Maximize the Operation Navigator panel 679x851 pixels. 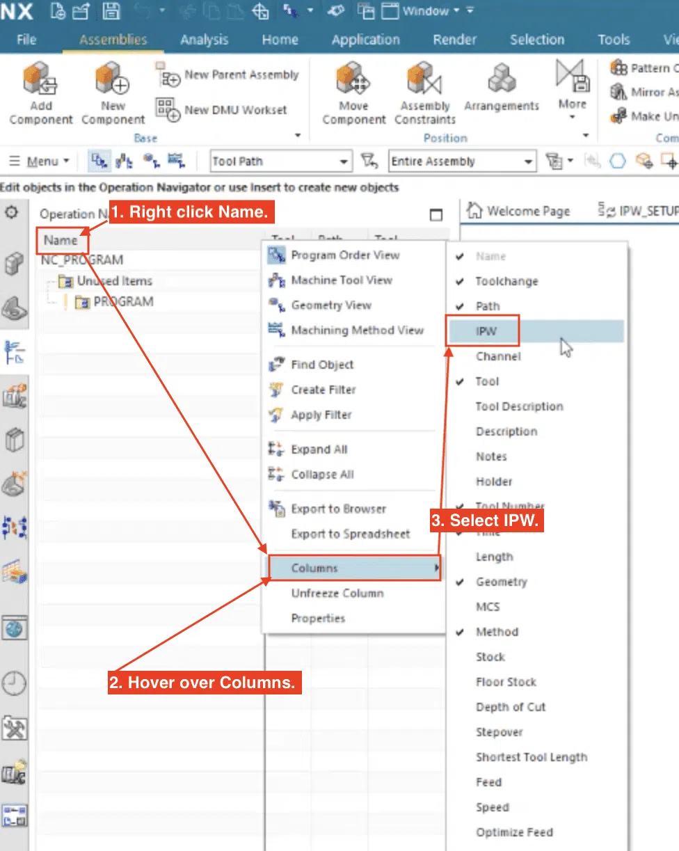tap(436, 215)
